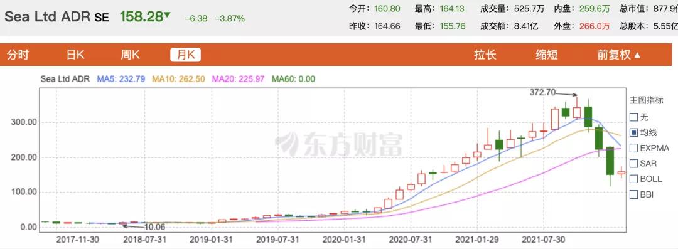Click the MA60: 0.00 legend label
Image resolution: width=678 pixels, height=249 pixels.
point(293,79)
